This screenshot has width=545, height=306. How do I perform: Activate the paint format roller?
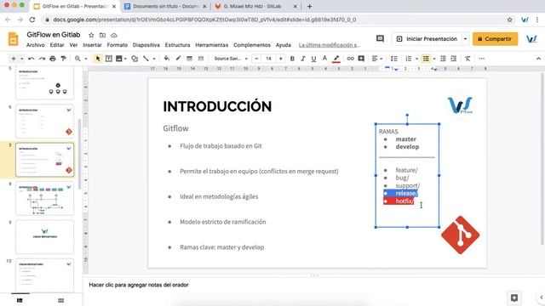tap(63, 59)
